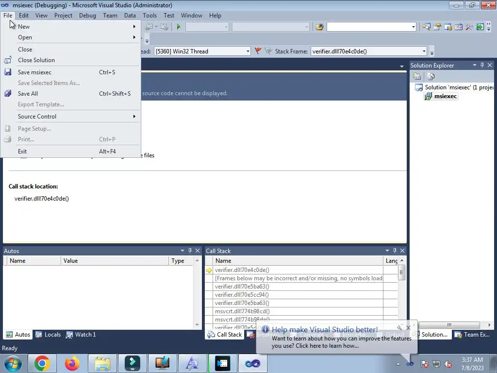Close the Solution Explorer panel
This screenshot has height=373, width=497.
click(490, 65)
